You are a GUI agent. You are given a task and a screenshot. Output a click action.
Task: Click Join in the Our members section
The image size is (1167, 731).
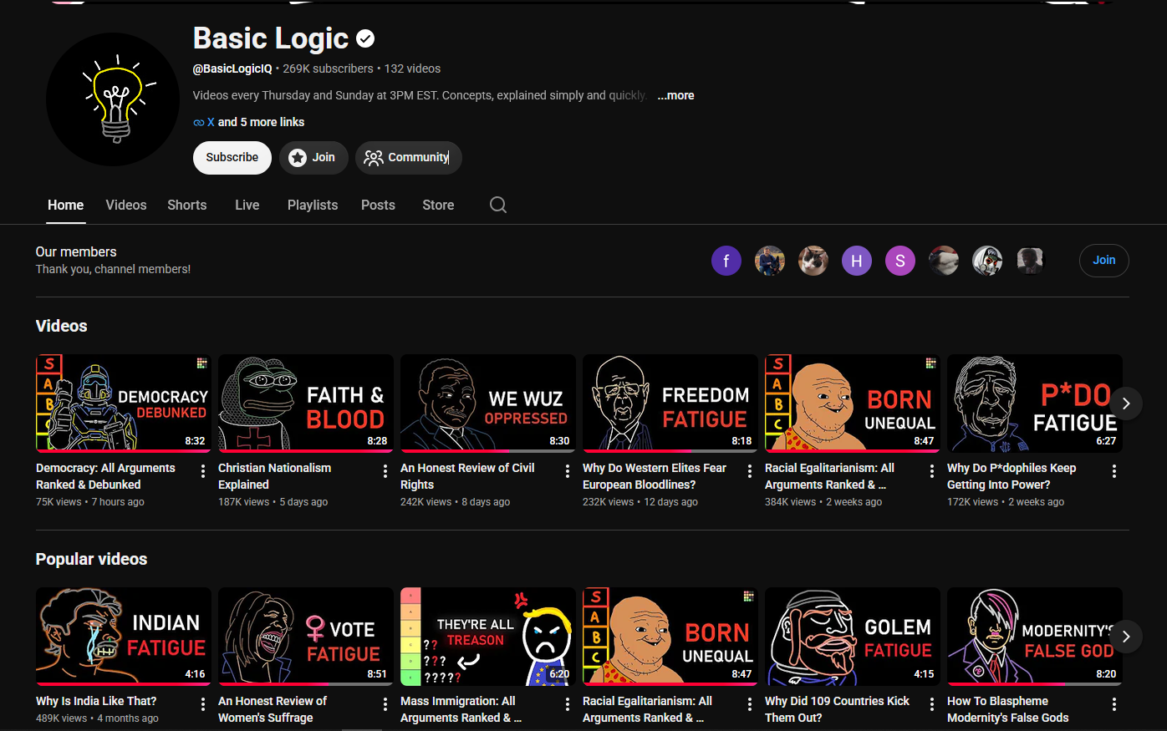point(1104,260)
